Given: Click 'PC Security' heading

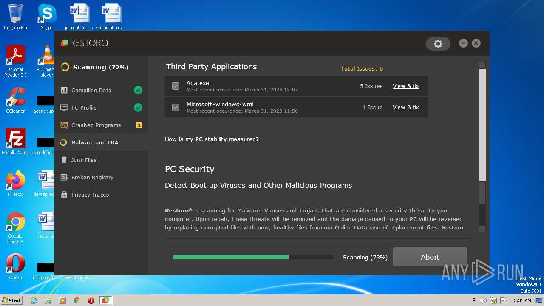Looking at the screenshot, I should pos(190,169).
